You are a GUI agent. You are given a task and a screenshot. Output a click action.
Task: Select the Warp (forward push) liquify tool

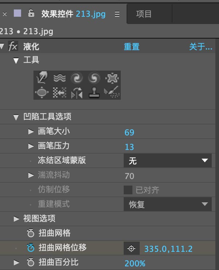coord(42,78)
